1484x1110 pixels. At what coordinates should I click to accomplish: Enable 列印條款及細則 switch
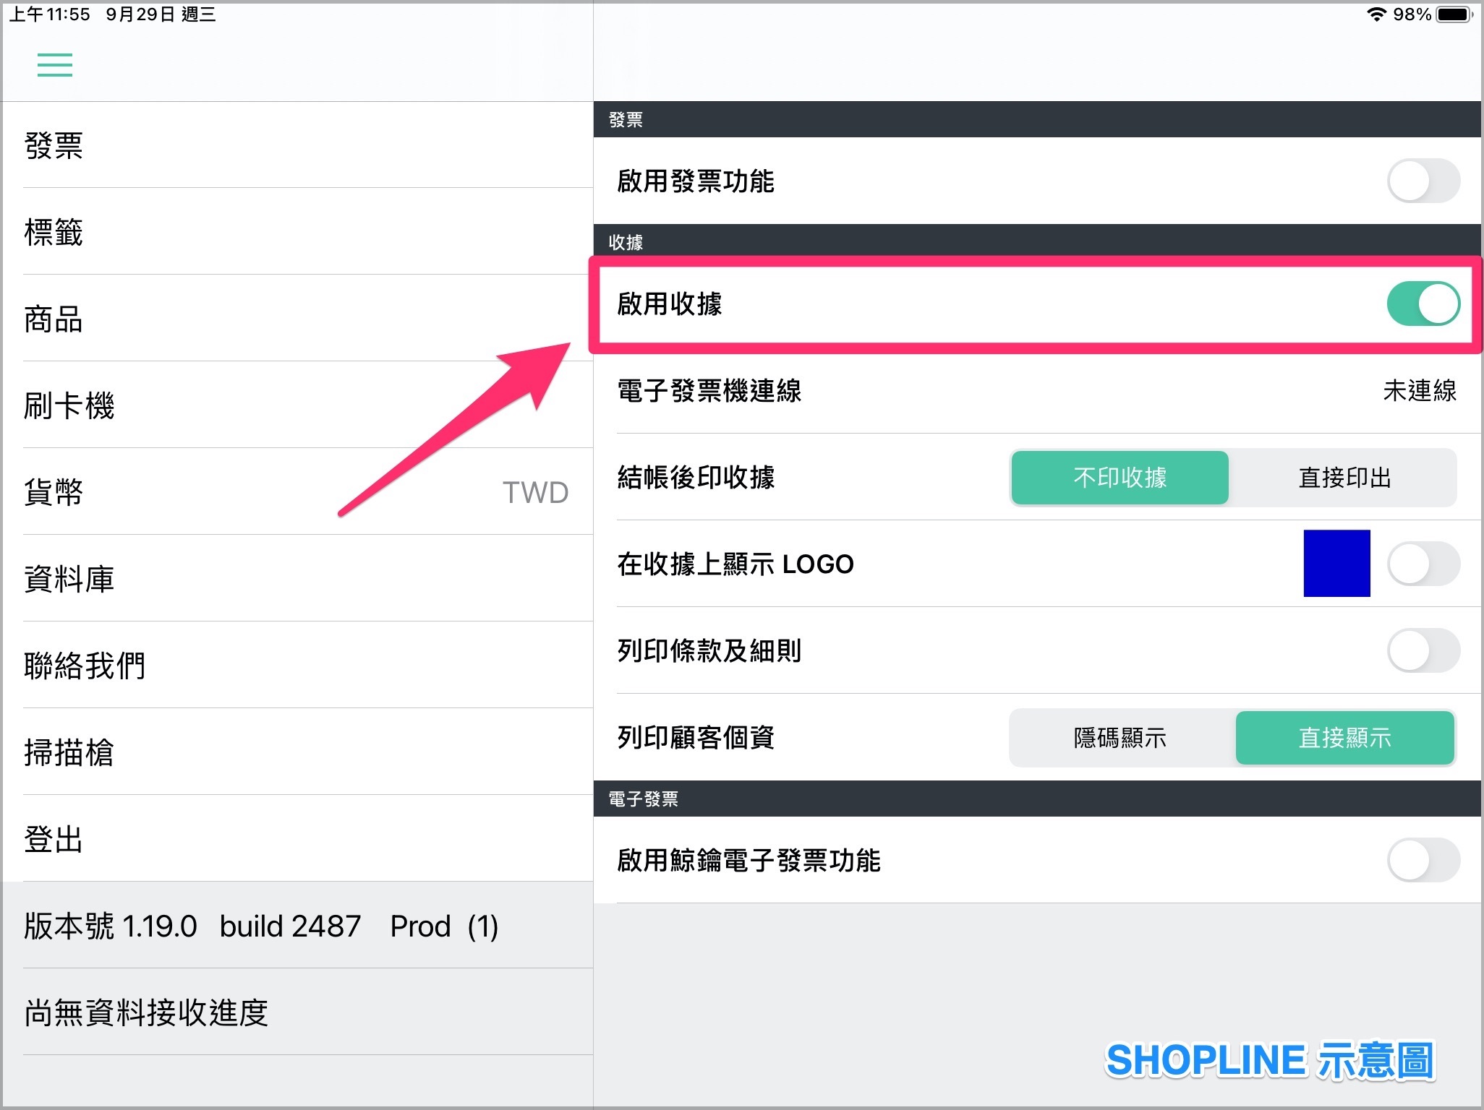click(x=1423, y=650)
